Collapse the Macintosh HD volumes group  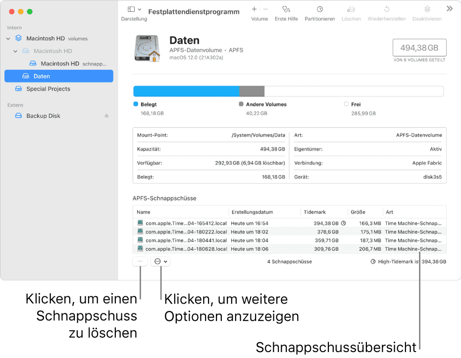(x=8, y=39)
